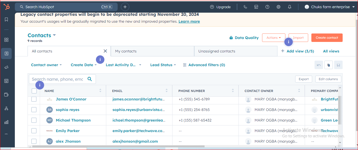Open James O'Connor contact record
This screenshot has height=150, width=358.
(x=71, y=99)
